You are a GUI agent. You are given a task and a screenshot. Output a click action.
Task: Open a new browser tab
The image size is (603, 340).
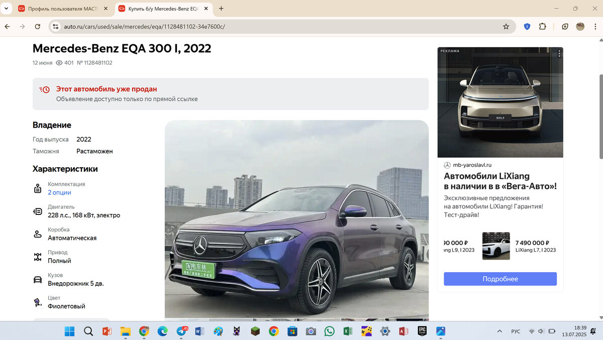pos(221,9)
